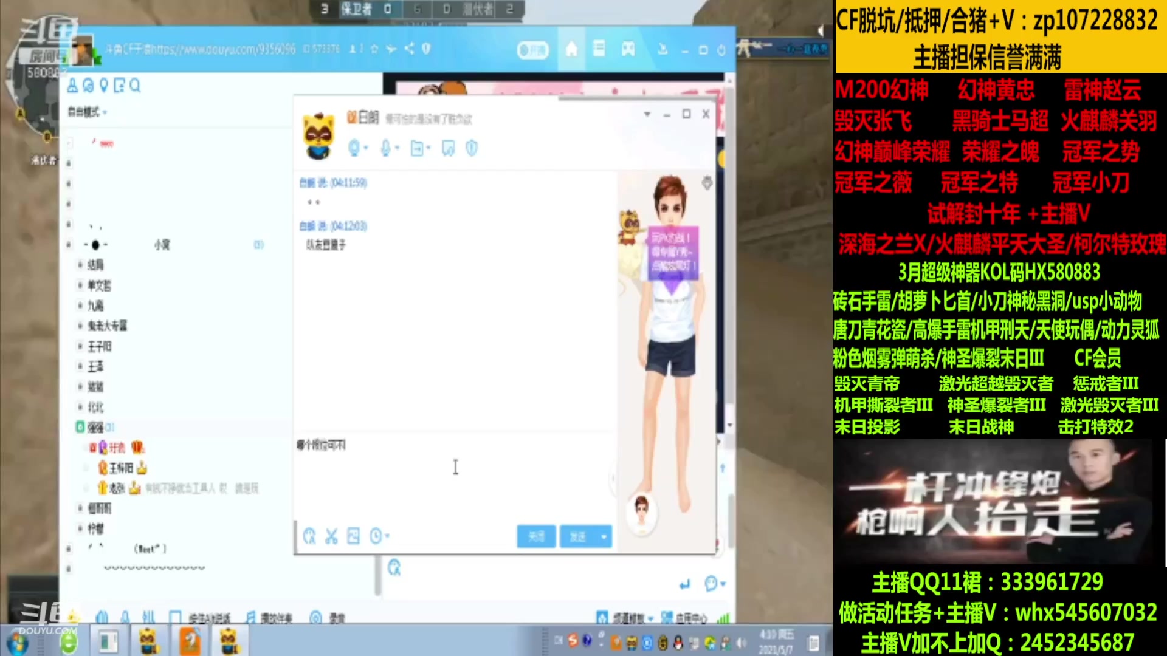Viewport: 1167px width, 656px height.
Task: Open the emoticon picker in the private chat
Action: [x=309, y=536]
